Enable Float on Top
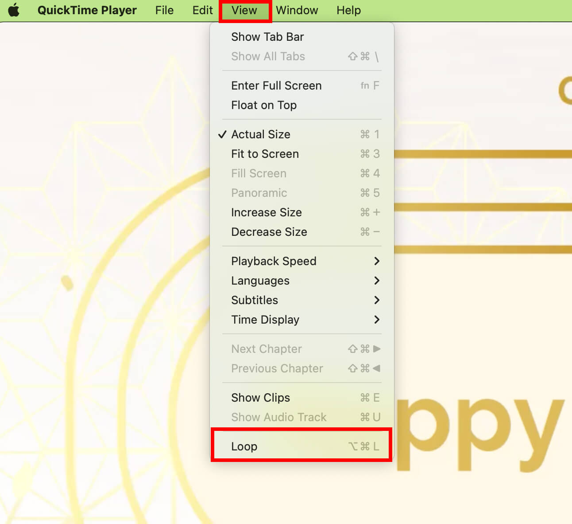 [302, 105]
